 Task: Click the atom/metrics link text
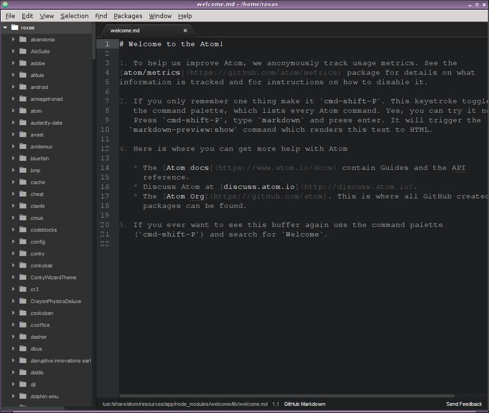click(152, 72)
